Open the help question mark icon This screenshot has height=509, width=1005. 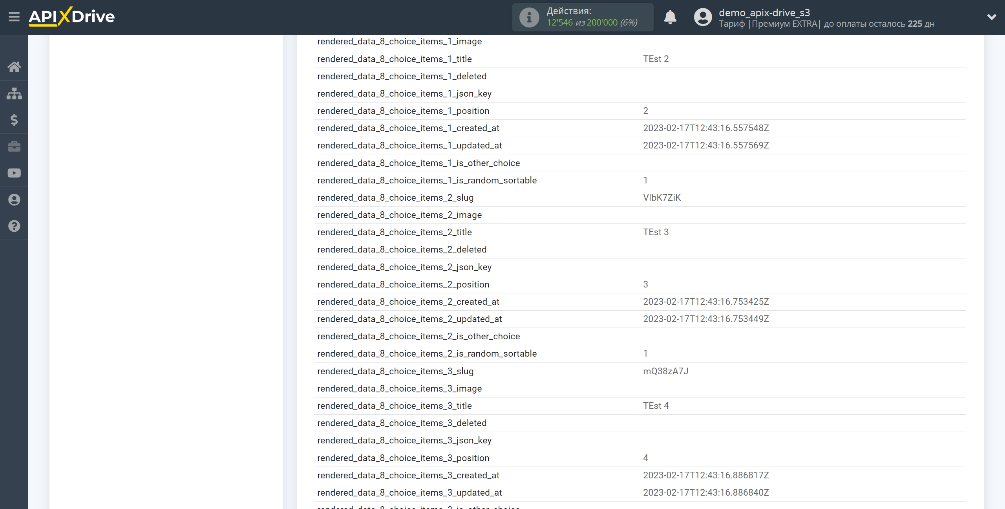[x=14, y=226]
